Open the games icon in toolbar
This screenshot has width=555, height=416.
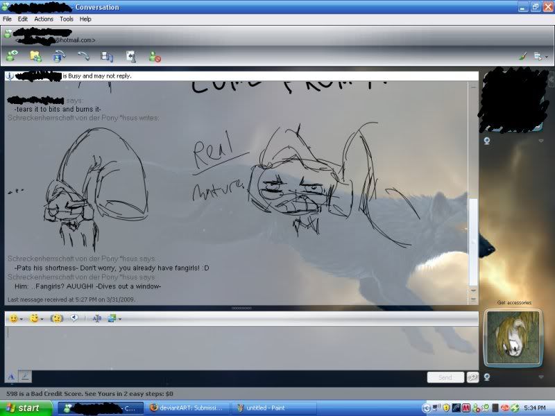pos(131,56)
